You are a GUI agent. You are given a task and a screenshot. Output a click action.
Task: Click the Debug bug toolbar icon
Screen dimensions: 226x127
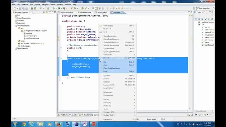click(53, 8)
